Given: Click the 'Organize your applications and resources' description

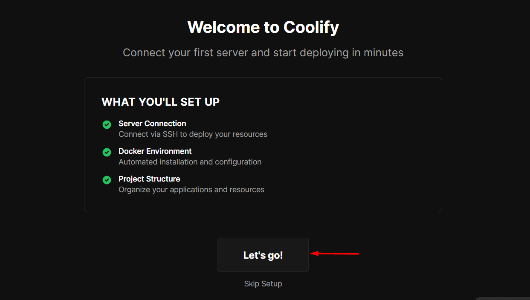Looking at the screenshot, I should pos(191,190).
